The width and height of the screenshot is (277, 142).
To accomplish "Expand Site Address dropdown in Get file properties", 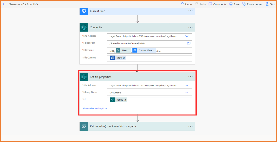I will [187, 86].
